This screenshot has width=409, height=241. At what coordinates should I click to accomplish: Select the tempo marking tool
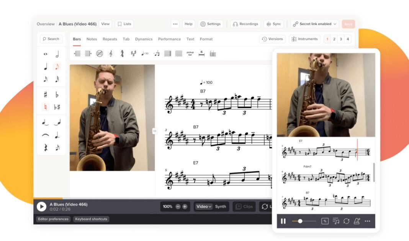click(x=144, y=54)
